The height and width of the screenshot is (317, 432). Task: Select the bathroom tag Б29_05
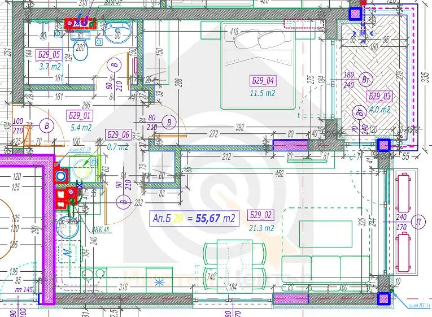tap(49, 55)
